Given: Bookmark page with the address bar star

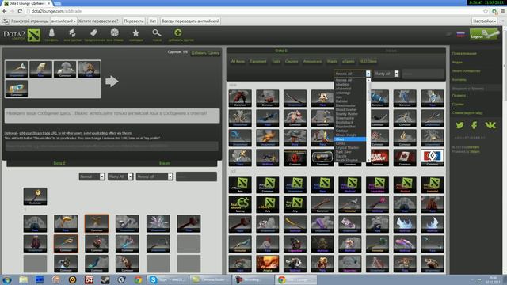Looking at the screenshot, I should pyautogui.click(x=486, y=11).
